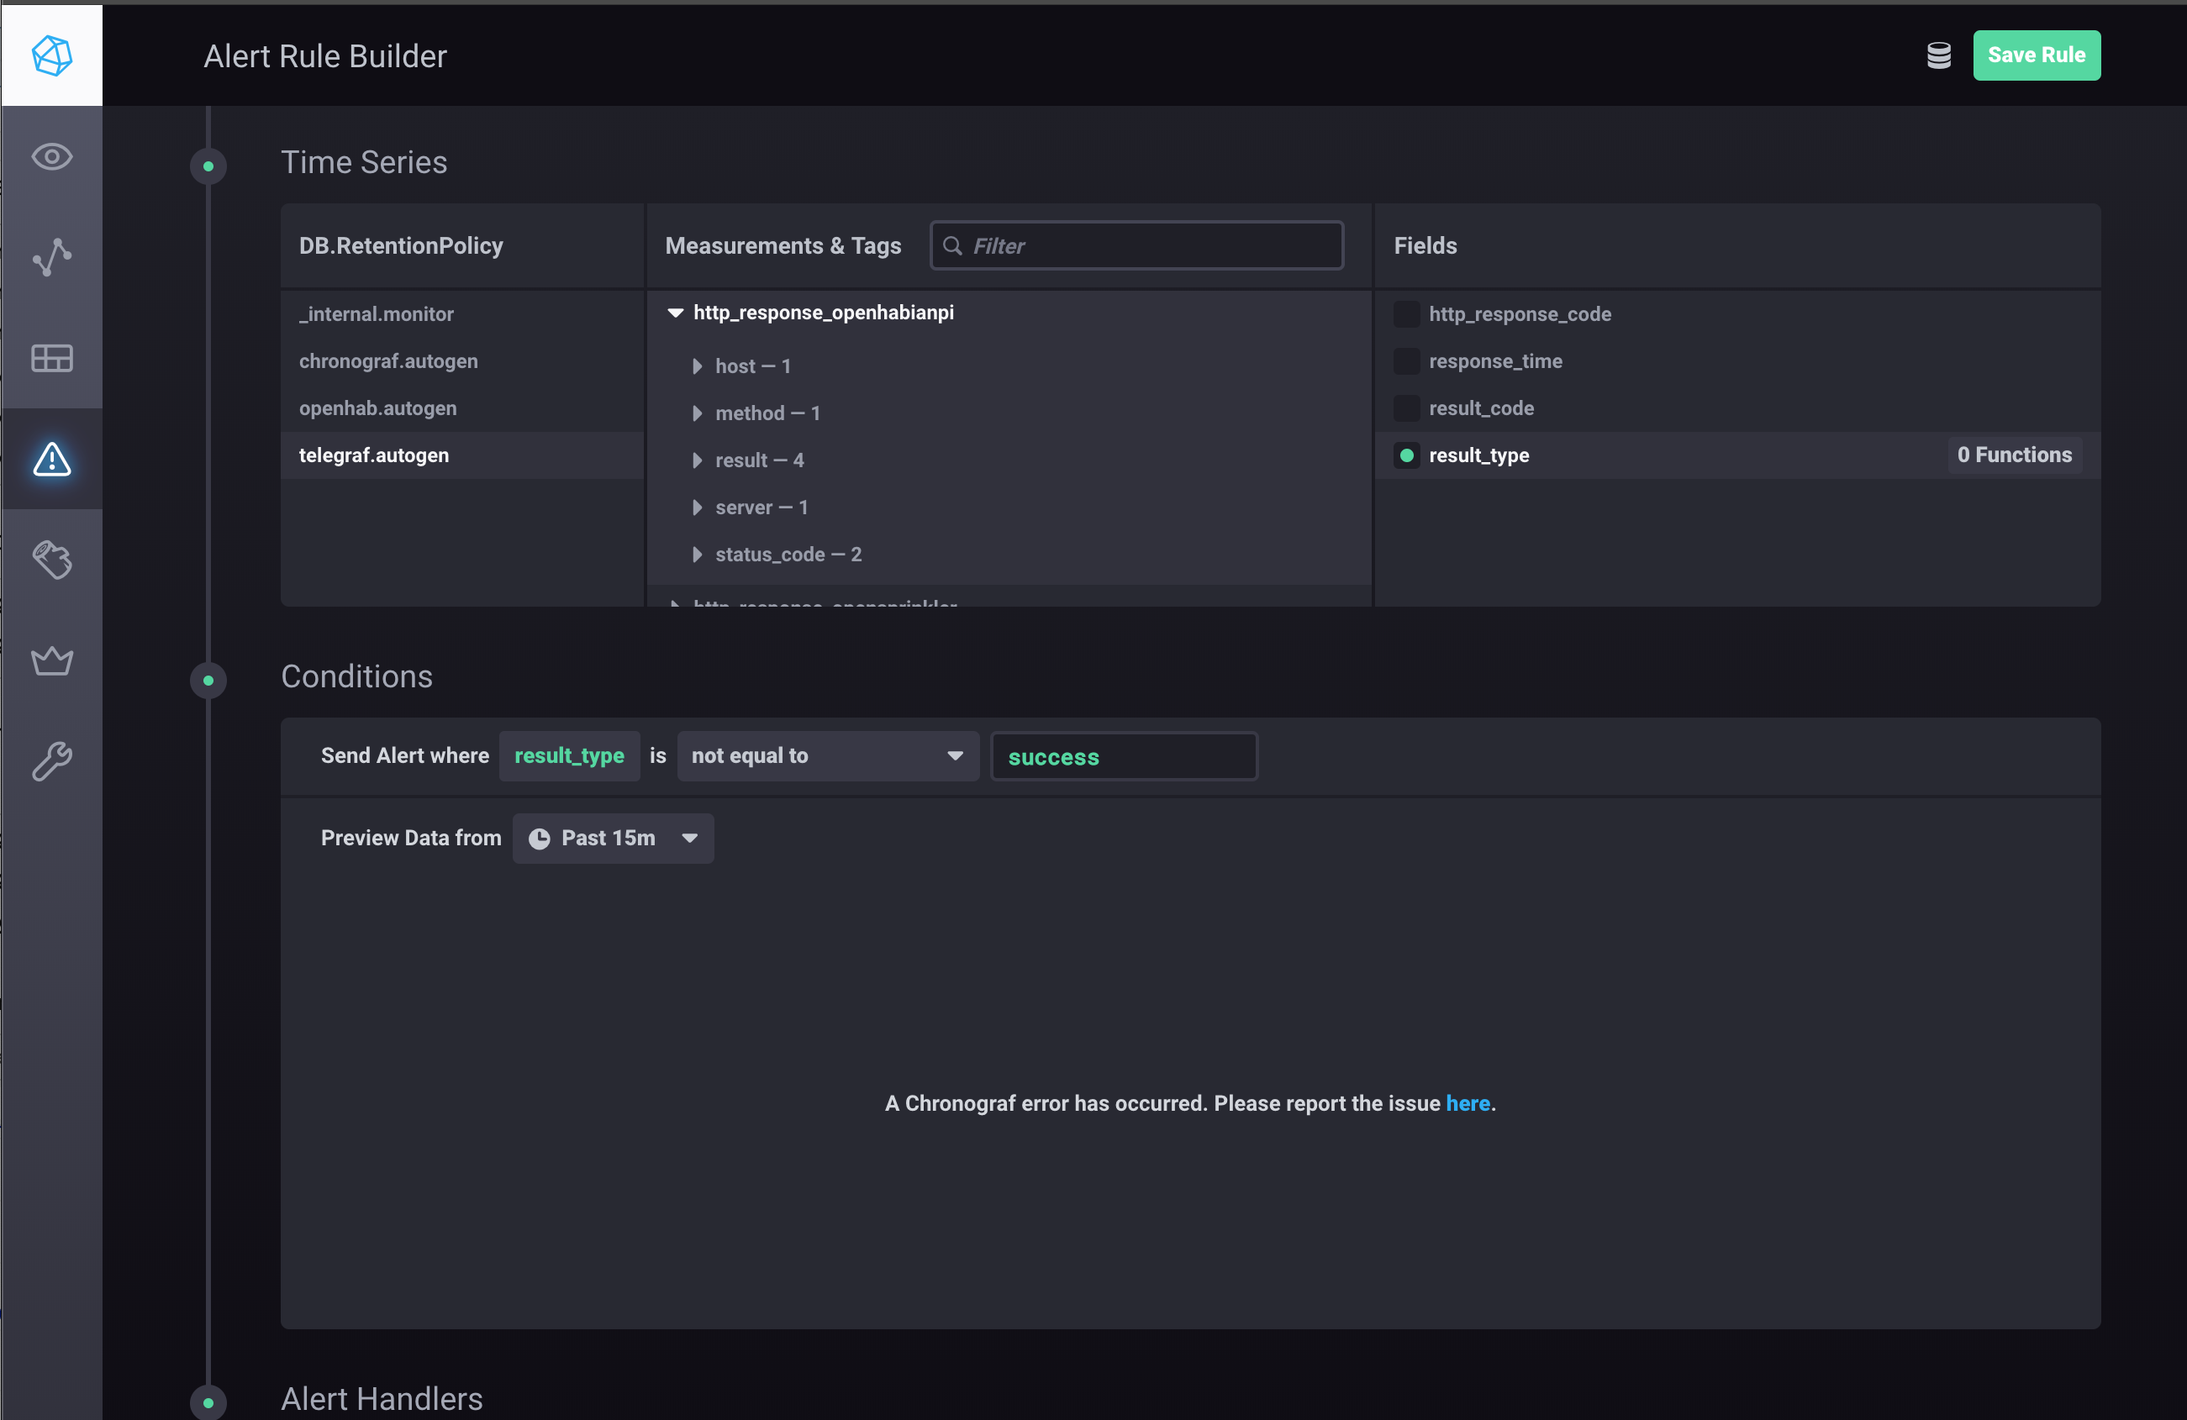The height and width of the screenshot is (1420, 2187).
Task: Select the telegraf.autogen database
Action: [x=373, y=455]
